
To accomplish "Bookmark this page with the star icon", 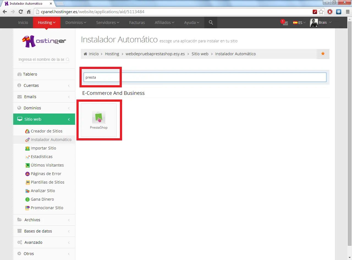I will pos(321,12).
